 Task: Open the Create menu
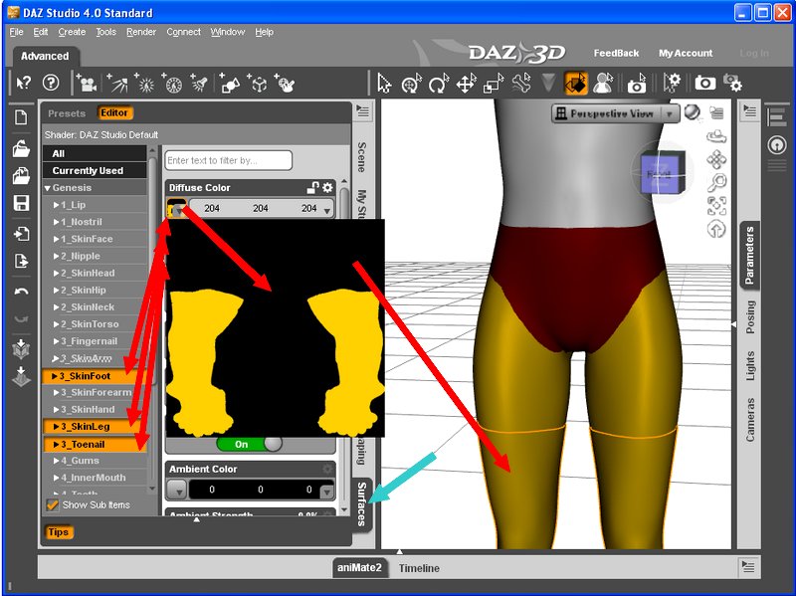coord(72,32)
